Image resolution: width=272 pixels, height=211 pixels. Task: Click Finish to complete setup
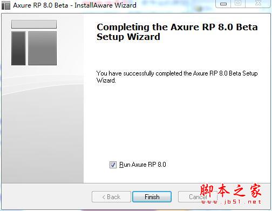click(152, 197)
